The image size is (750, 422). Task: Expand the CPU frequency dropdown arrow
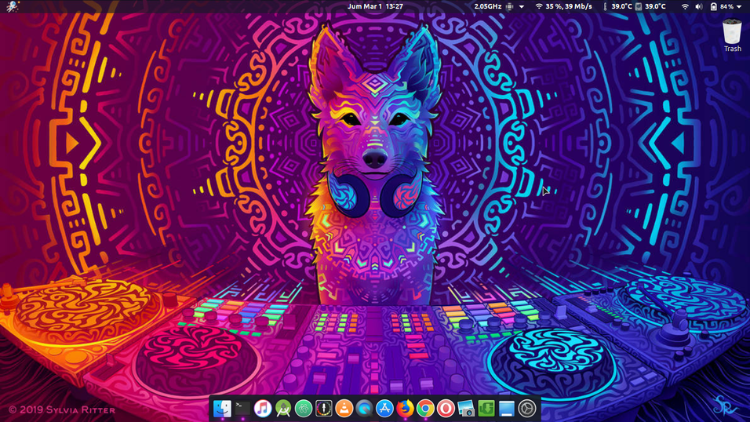point(522,7)
